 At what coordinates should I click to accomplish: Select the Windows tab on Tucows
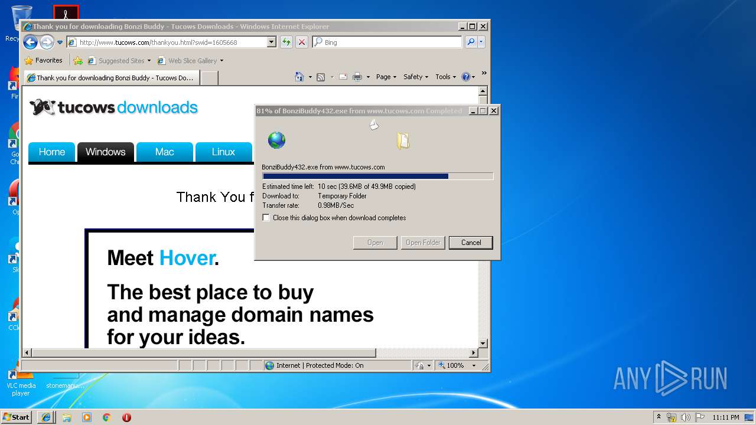[x=105, y=152]
